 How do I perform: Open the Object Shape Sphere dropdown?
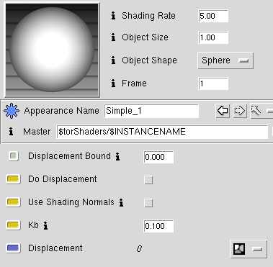pyautogui.click(x=225, y=60)
